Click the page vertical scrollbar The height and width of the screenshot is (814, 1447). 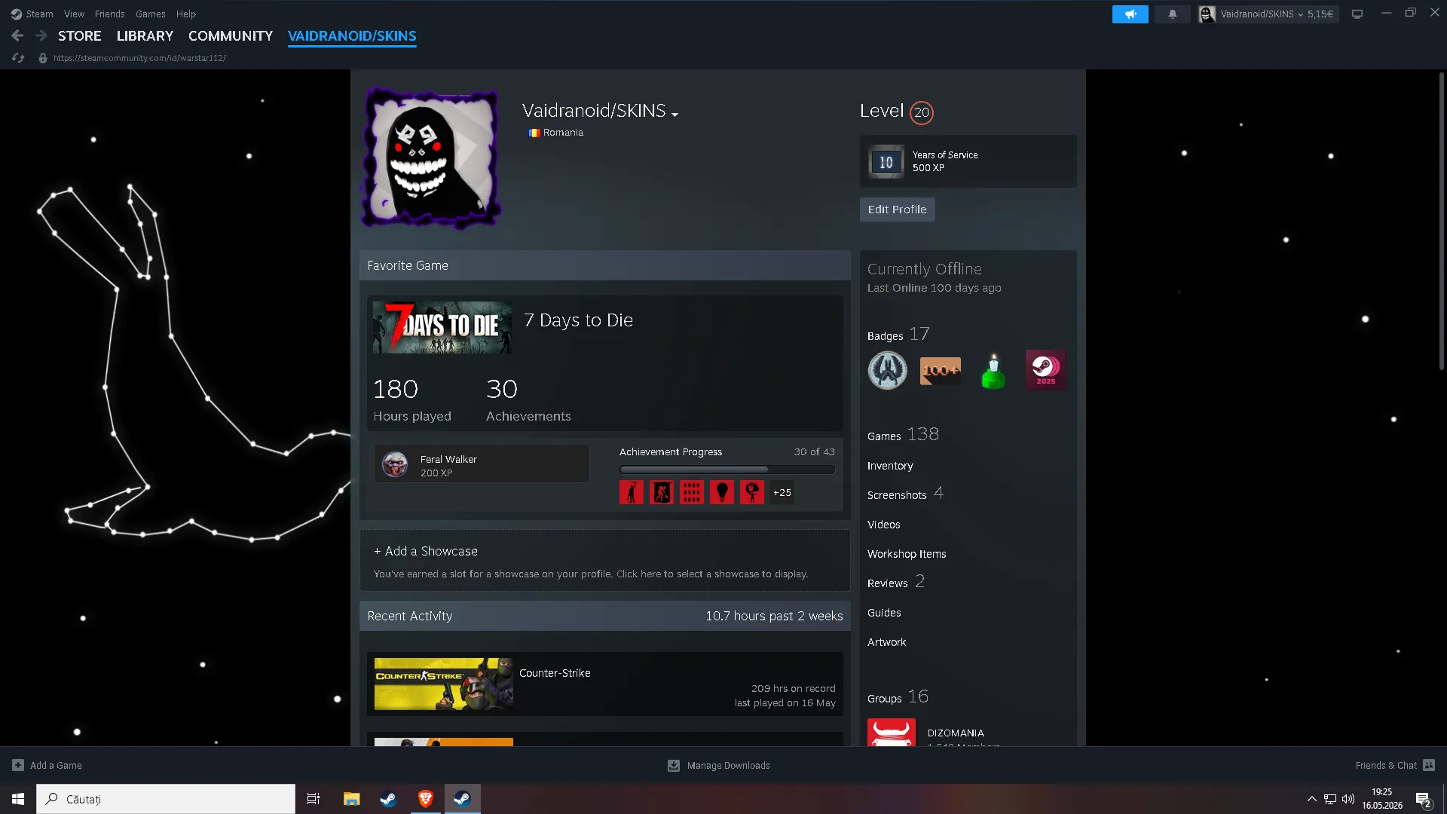tap(1441, 221)
